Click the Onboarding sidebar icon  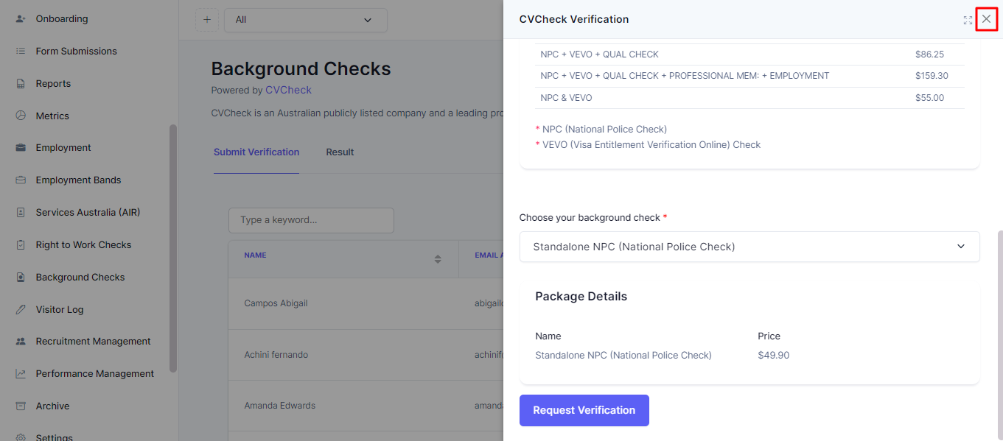(21, 18)
